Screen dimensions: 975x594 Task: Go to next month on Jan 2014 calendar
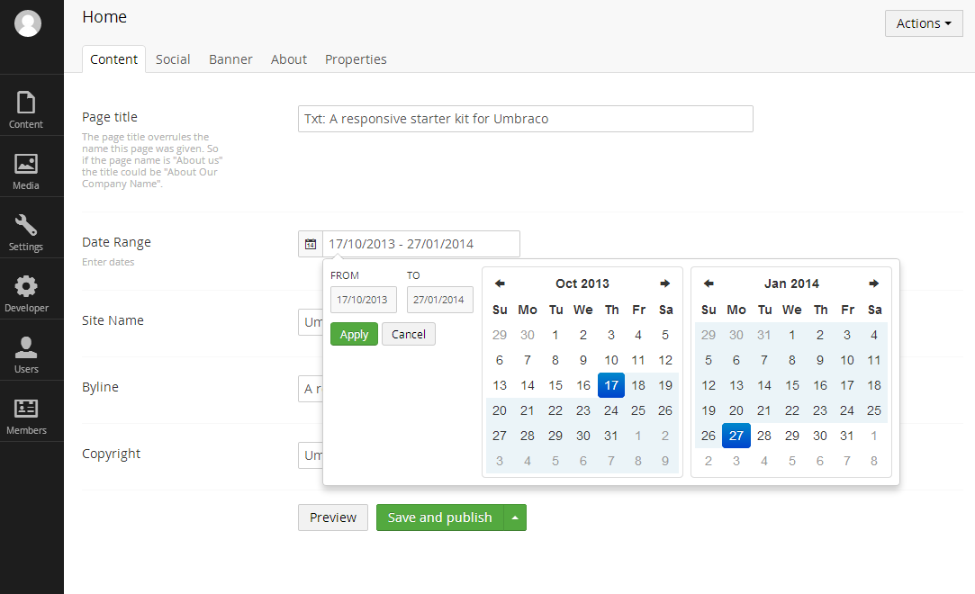873,283
